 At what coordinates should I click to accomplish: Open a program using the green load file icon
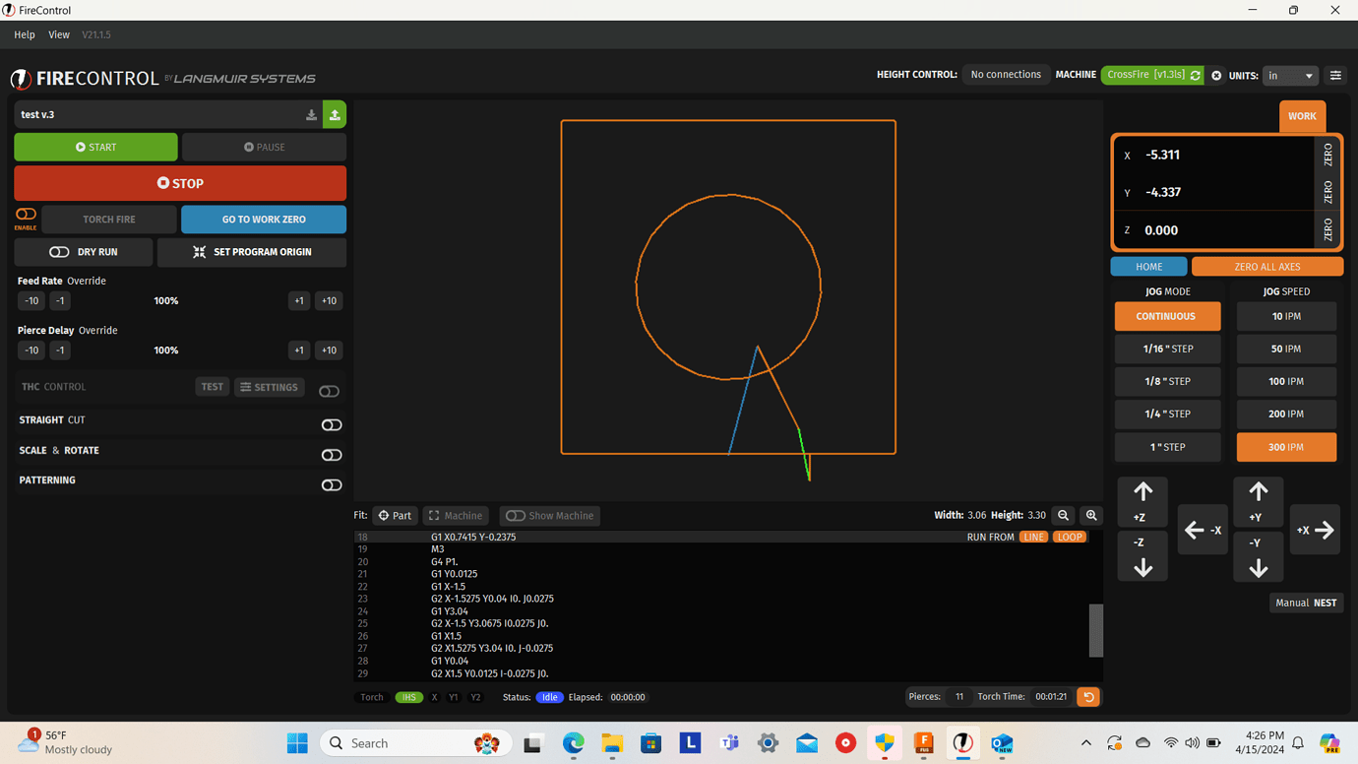(335, 114)
